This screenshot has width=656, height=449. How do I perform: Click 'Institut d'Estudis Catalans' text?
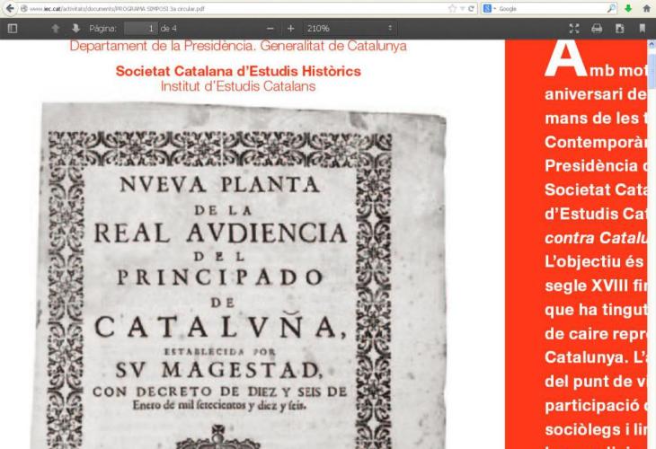pyautogui.click(x=238, y=86)
